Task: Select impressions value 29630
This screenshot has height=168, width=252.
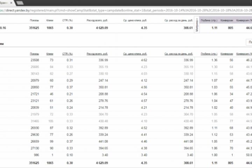Action: point(35,134)
